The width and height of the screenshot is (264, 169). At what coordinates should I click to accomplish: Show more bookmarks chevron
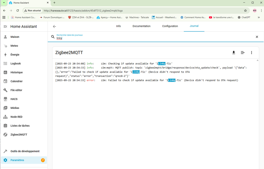tap(259, 17)
